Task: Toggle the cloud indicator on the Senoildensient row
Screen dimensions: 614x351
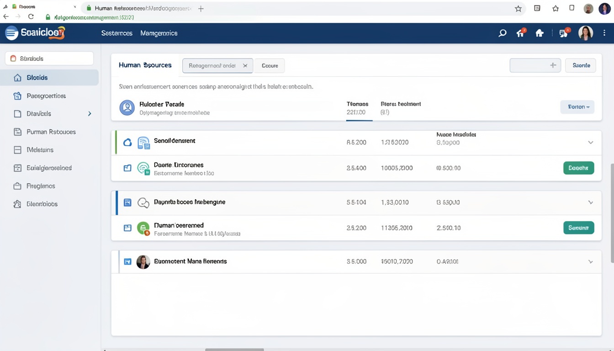Action: click(127, 142)
